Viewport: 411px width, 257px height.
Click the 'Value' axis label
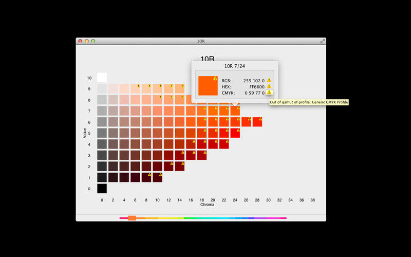(x=85, y=133)
